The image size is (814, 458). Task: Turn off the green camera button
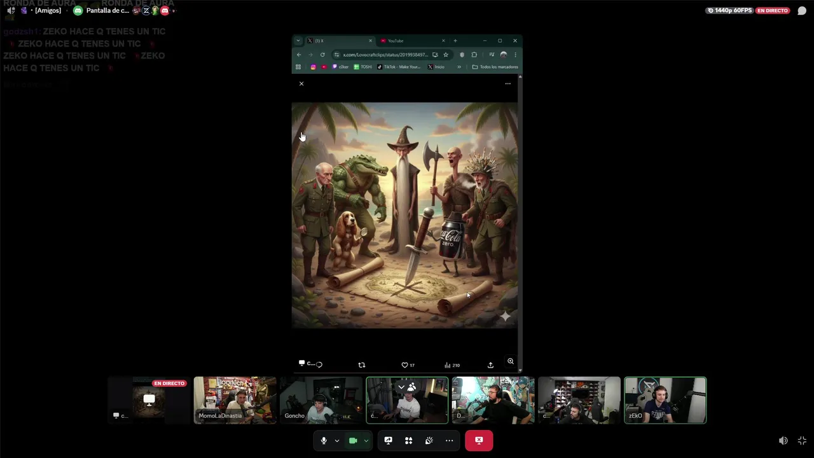coord(353,440)
